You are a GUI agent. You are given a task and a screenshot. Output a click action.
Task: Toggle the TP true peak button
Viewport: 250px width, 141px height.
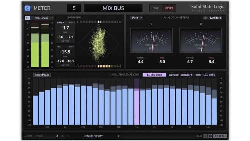(x=27, y=18)
